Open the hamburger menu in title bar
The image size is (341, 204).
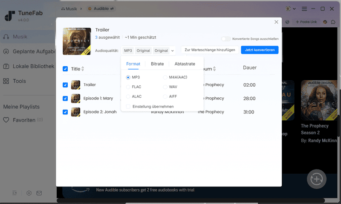[304, 9]
